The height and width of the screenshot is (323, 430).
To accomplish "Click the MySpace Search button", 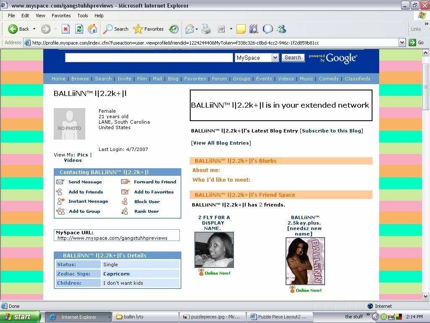I will (293, 58).
